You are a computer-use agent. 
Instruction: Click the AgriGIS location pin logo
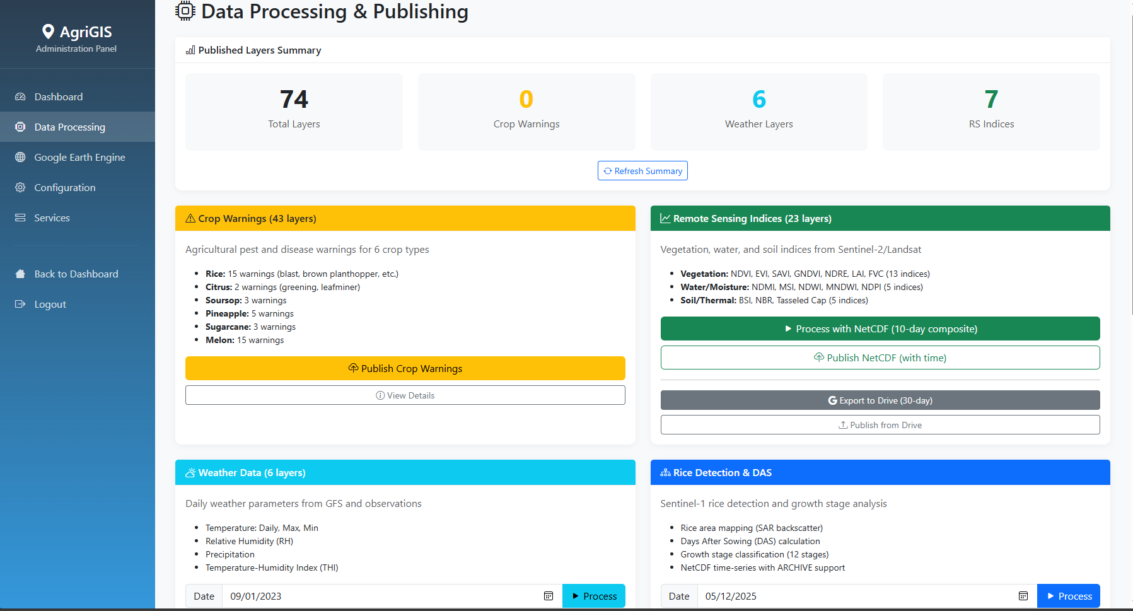[x=48, y=32]
